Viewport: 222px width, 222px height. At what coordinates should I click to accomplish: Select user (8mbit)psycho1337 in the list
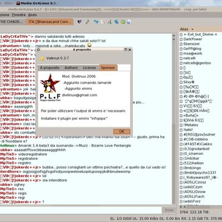(200, 173)
